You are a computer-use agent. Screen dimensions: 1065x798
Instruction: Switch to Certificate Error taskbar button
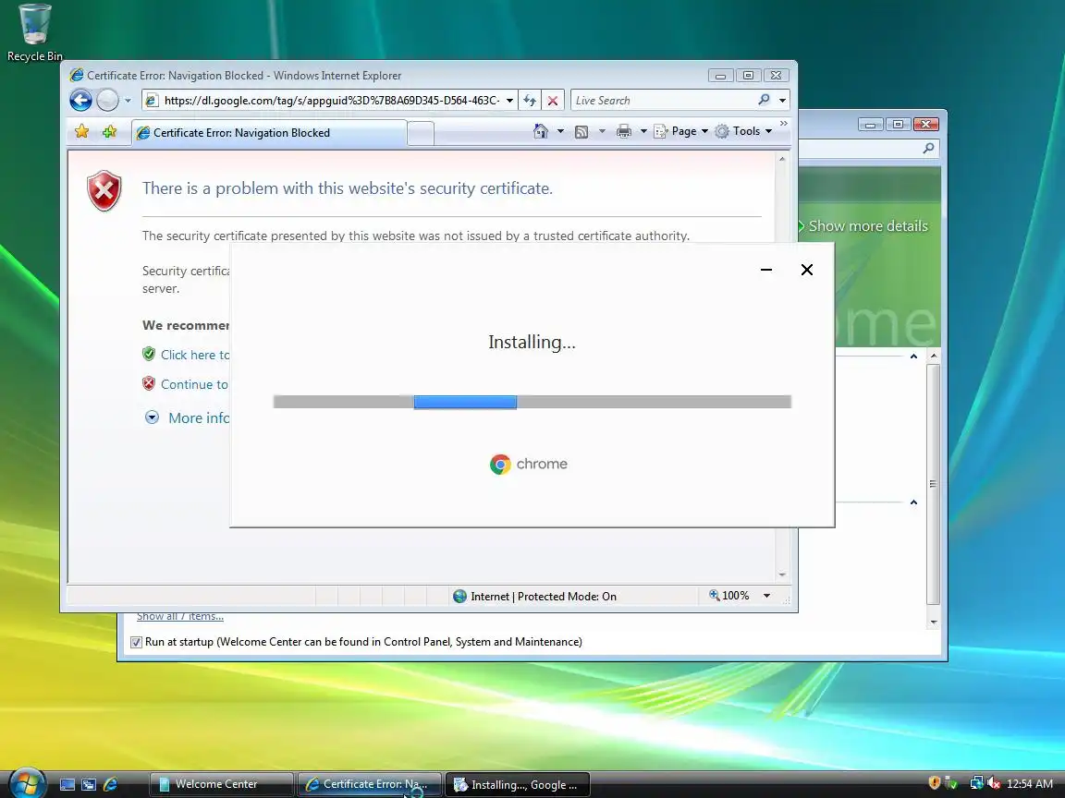370,784
